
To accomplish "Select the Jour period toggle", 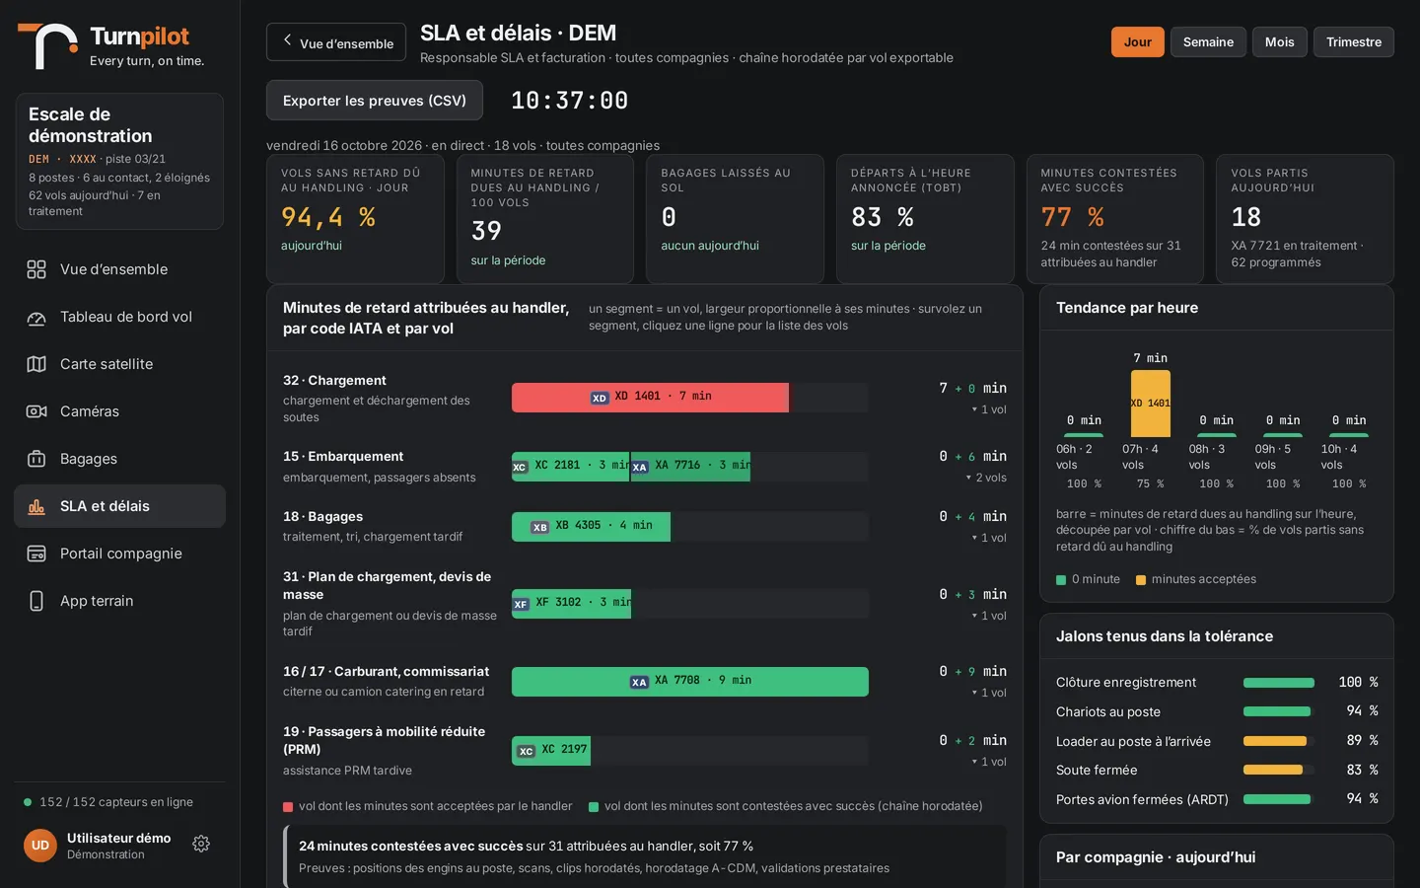I will click(1138, 41).
